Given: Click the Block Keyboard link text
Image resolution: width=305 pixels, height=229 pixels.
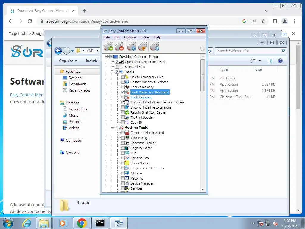Looking at the screenshot, I should click(141, 97).
